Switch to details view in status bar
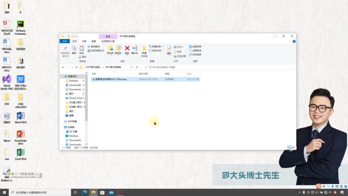348x196 pixels. click(x=289, y=147)
